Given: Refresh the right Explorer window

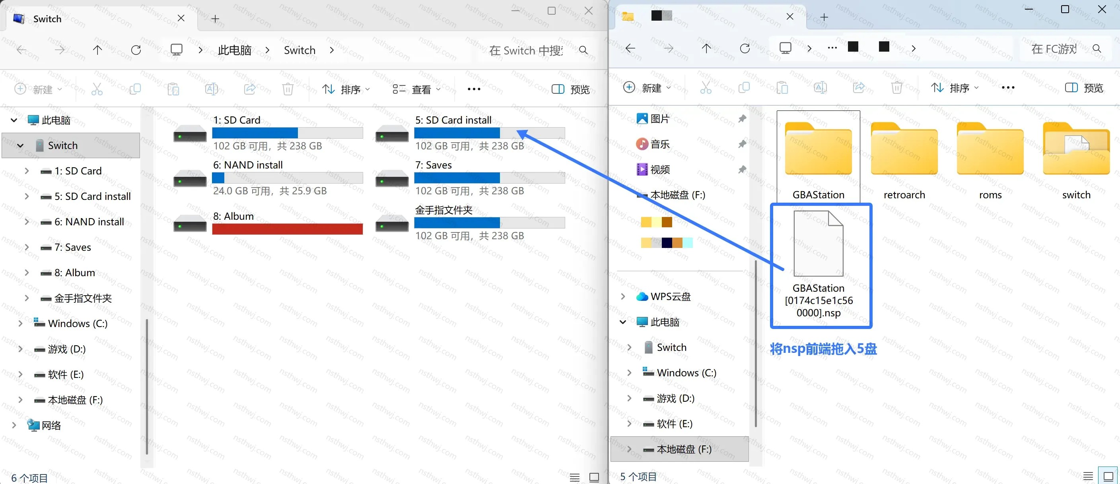Looking at the screenshot, I should [x=745, y=48].
